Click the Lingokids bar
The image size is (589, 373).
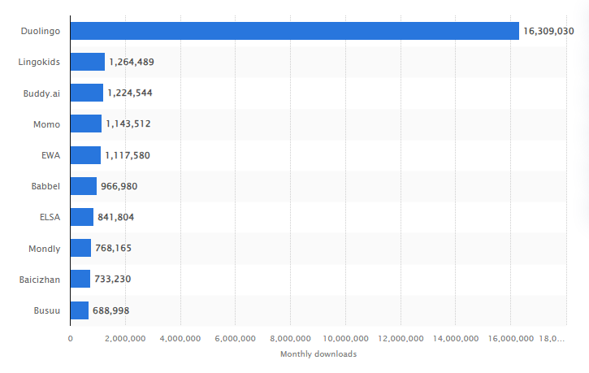point(88,62)
